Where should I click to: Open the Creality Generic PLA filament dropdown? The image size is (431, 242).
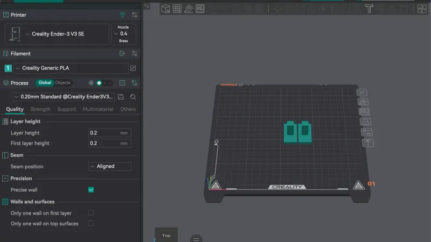coord(71,68)
